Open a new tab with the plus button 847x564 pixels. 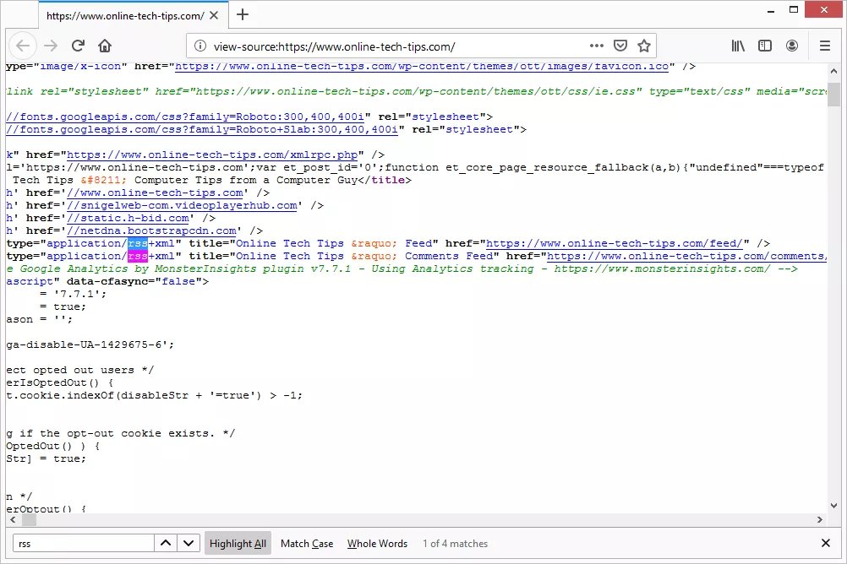(243, 14)
